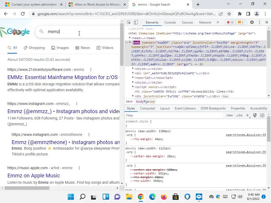
Task: Click the flex badge on wYq63b div
Action: [225, 96]
